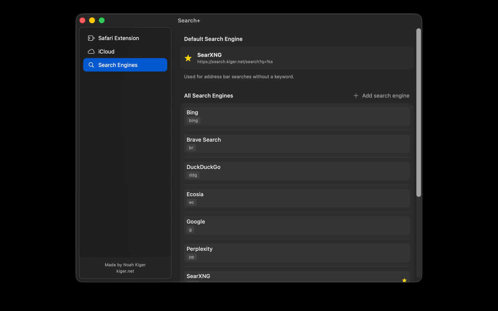Image resolution: width=498 pixels, height=311 pixels.
Task: Click the 'ec' keyword tag
Action: coord(191,202)
